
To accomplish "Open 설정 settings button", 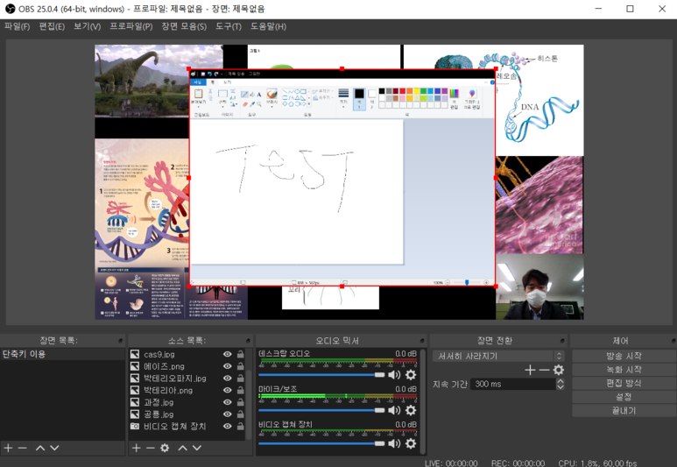I will (624, 397).
